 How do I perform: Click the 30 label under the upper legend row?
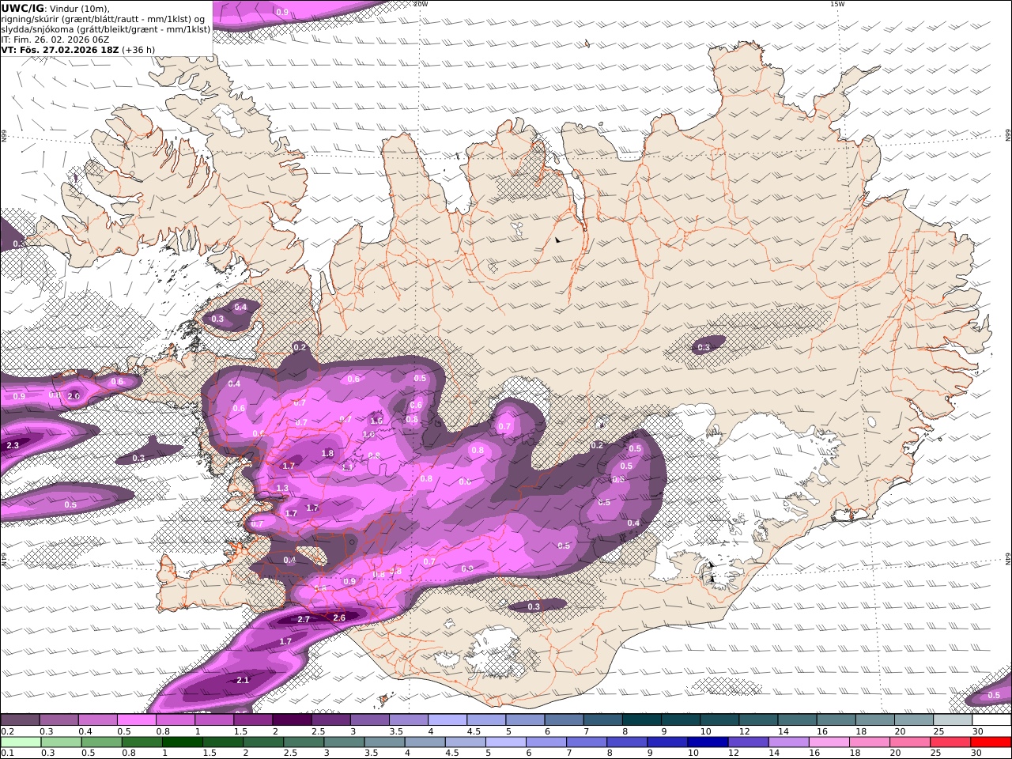point(976,731)
